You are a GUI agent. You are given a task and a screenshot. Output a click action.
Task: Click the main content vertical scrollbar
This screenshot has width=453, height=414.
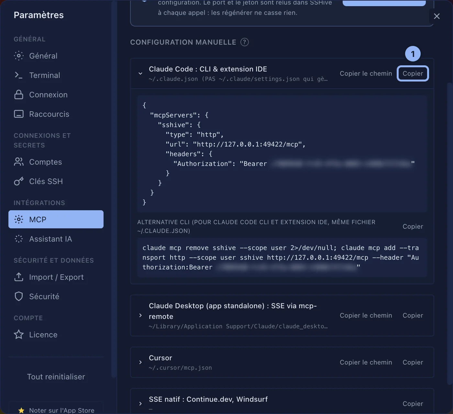pyautogui.click(x=449, y=233)
